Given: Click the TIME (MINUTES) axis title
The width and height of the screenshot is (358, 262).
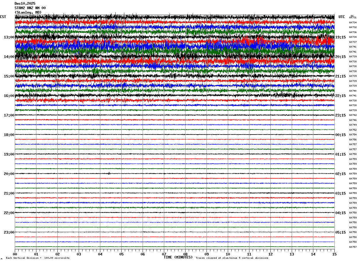Looking at the screenshot, I should [x=178, y=257].
